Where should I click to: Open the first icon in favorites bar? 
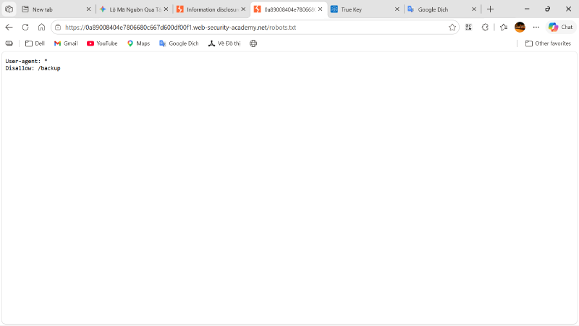[9, 43]
